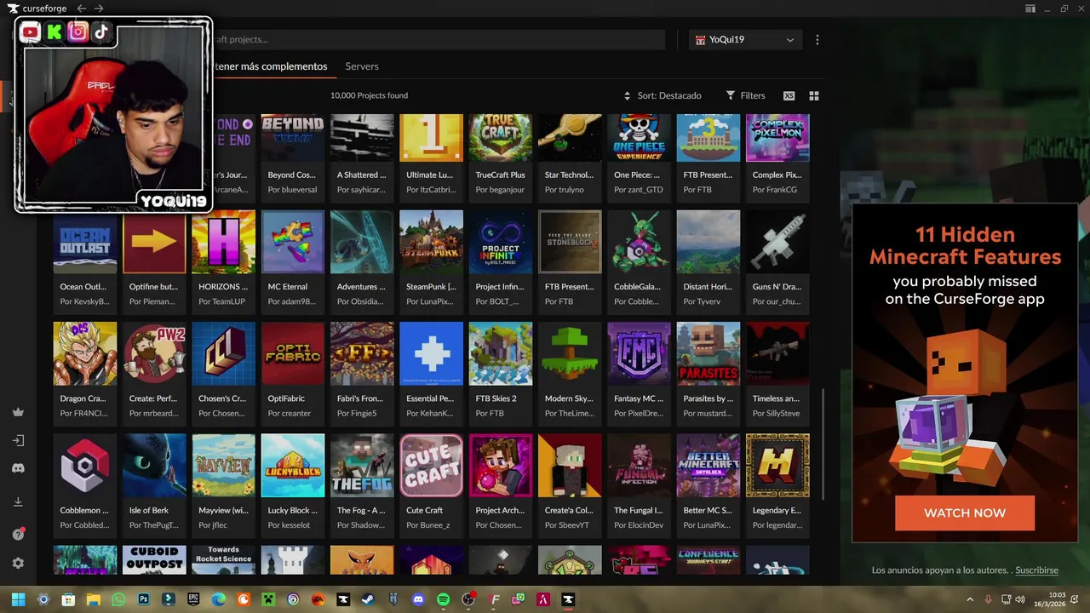Click the Instagram icon on the webcam overlay
1090x613 pixels.
point(77,32)
